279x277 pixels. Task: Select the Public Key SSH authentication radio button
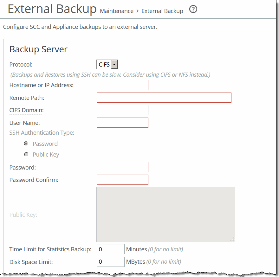click(x=26, y=154)
